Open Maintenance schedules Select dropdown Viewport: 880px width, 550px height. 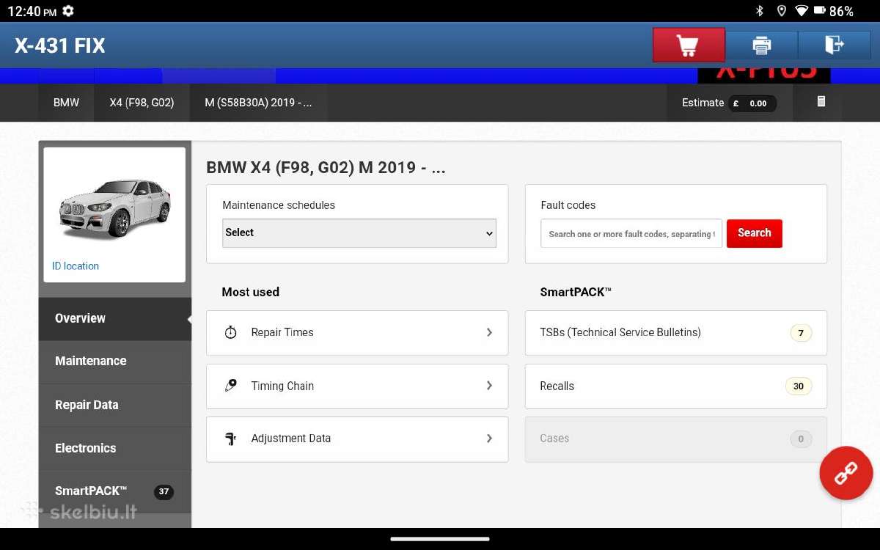coord(359,233)
